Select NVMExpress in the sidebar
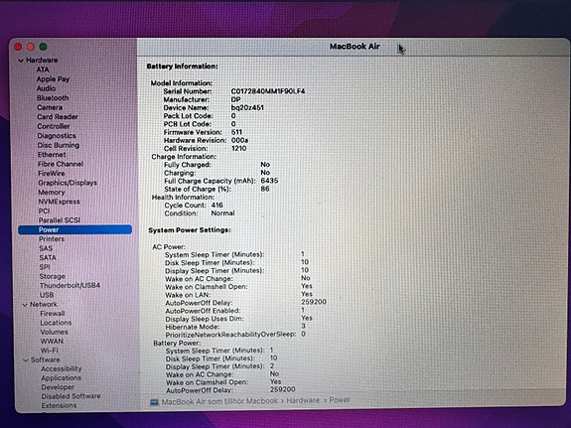The image size is (571, 428). [x=59, y=202]
